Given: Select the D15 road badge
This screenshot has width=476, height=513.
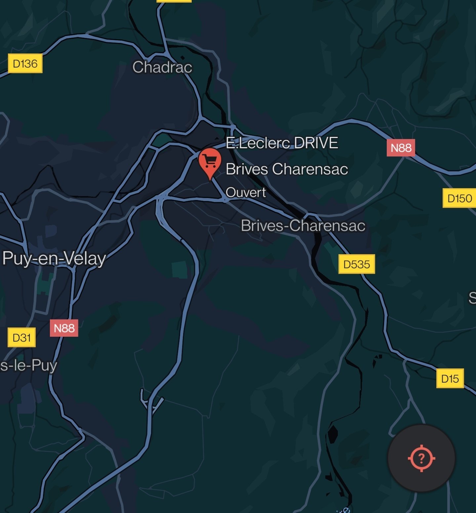Looking at the screenshot, I should coord(450,378).
